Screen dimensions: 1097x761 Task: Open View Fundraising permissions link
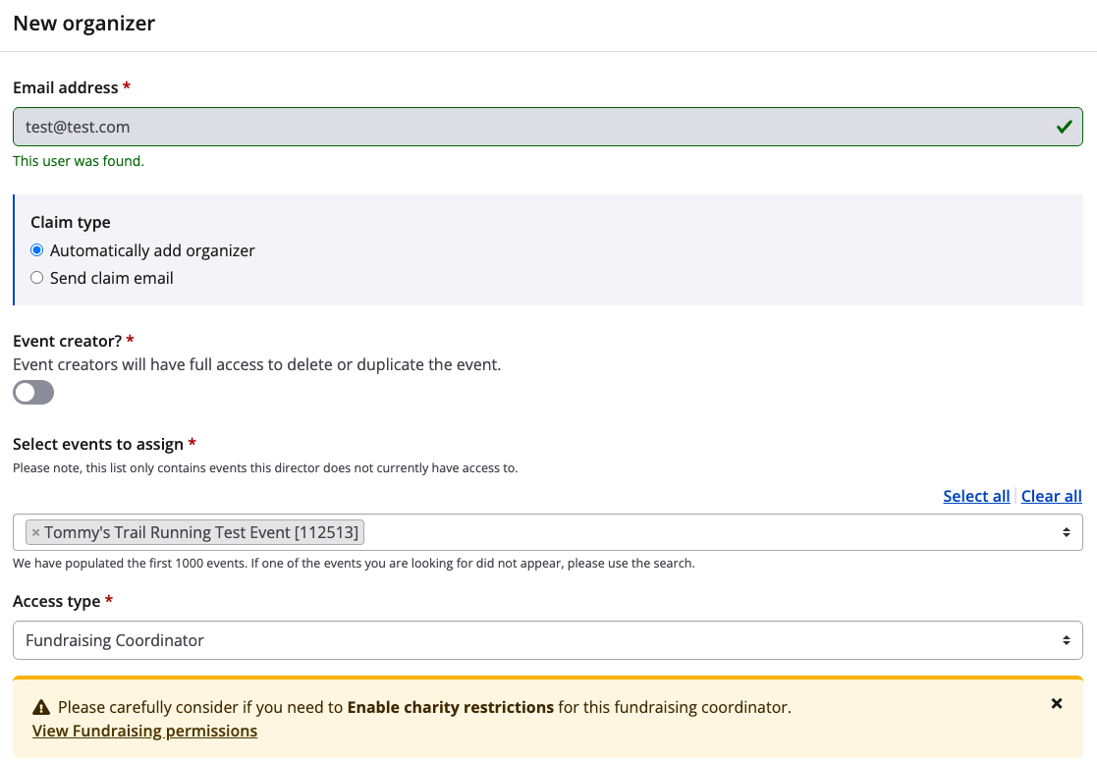pyautogui.click(x=144, y=731)
